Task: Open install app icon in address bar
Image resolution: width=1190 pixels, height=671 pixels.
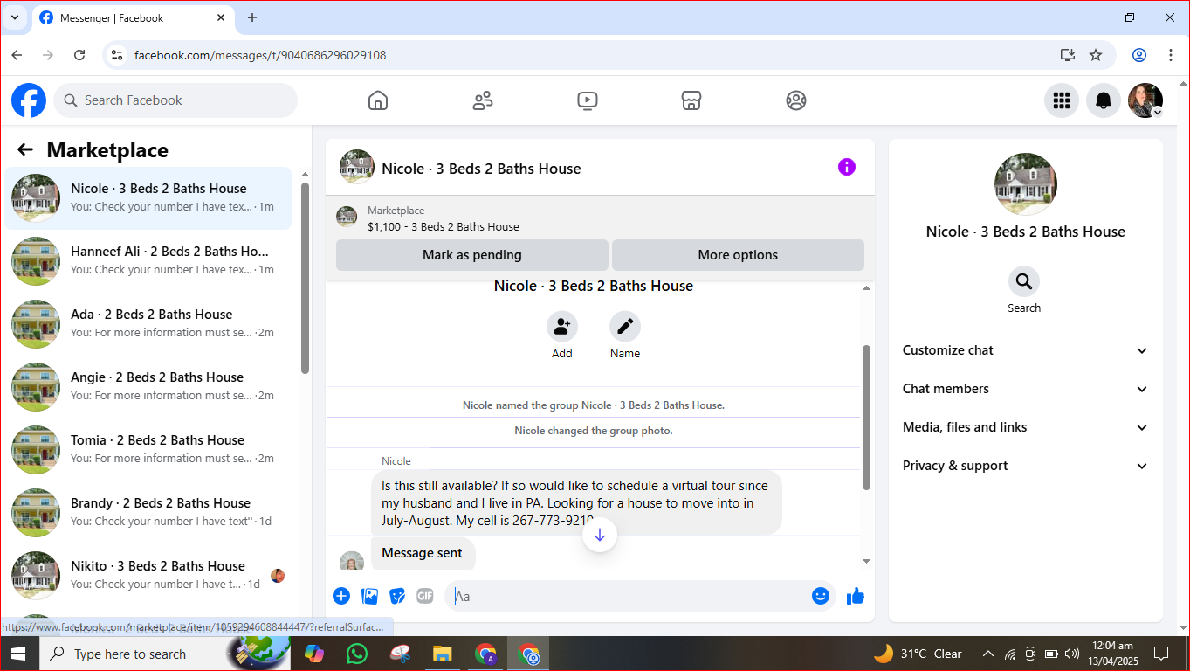Action: tap(1067, 55)
